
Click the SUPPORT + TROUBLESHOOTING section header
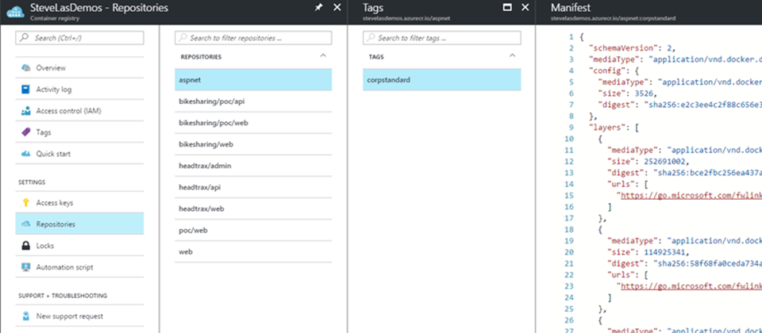63,296
